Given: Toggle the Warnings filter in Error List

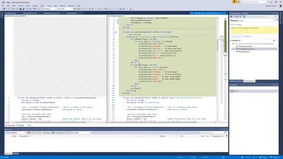Looking at the screenshot, I should click(x=45, y=132).
